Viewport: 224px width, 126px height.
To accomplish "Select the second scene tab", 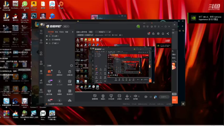I will (x=57, y=32).
